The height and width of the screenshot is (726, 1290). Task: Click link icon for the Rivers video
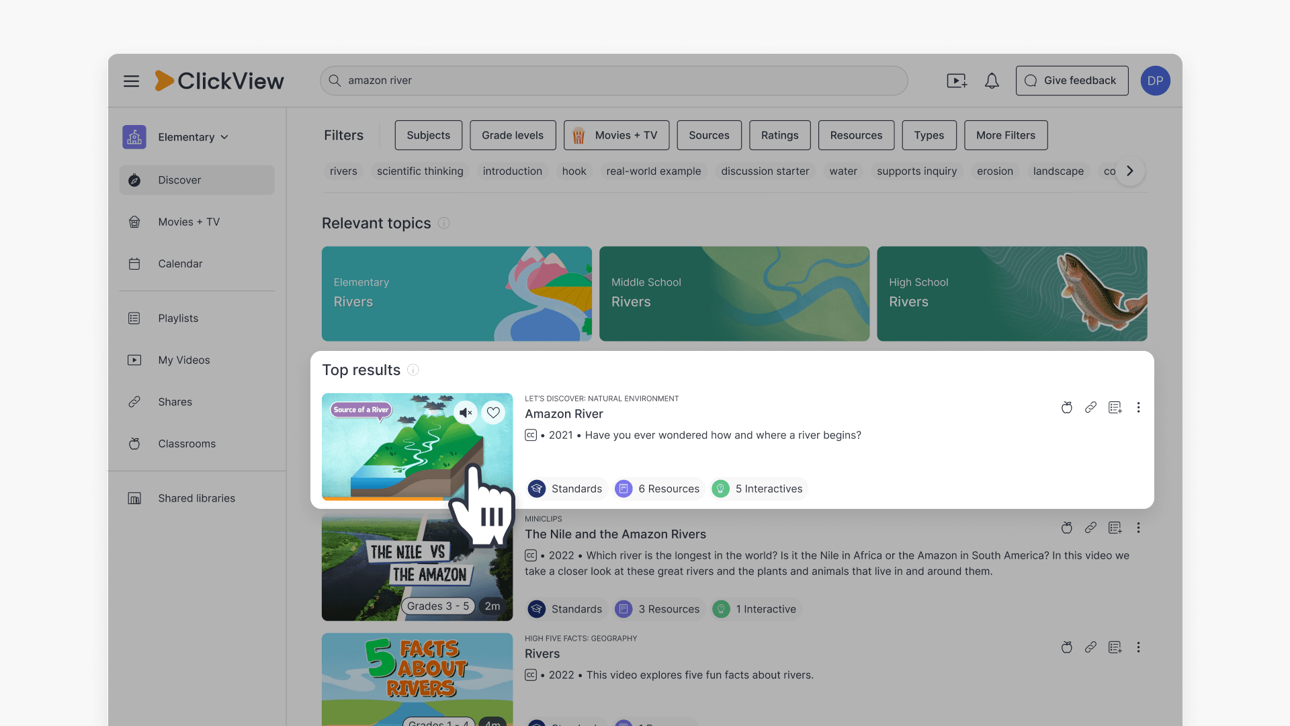click(1090, 647)
